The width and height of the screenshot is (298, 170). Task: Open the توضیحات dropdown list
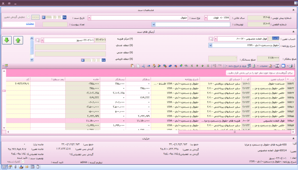153,24
